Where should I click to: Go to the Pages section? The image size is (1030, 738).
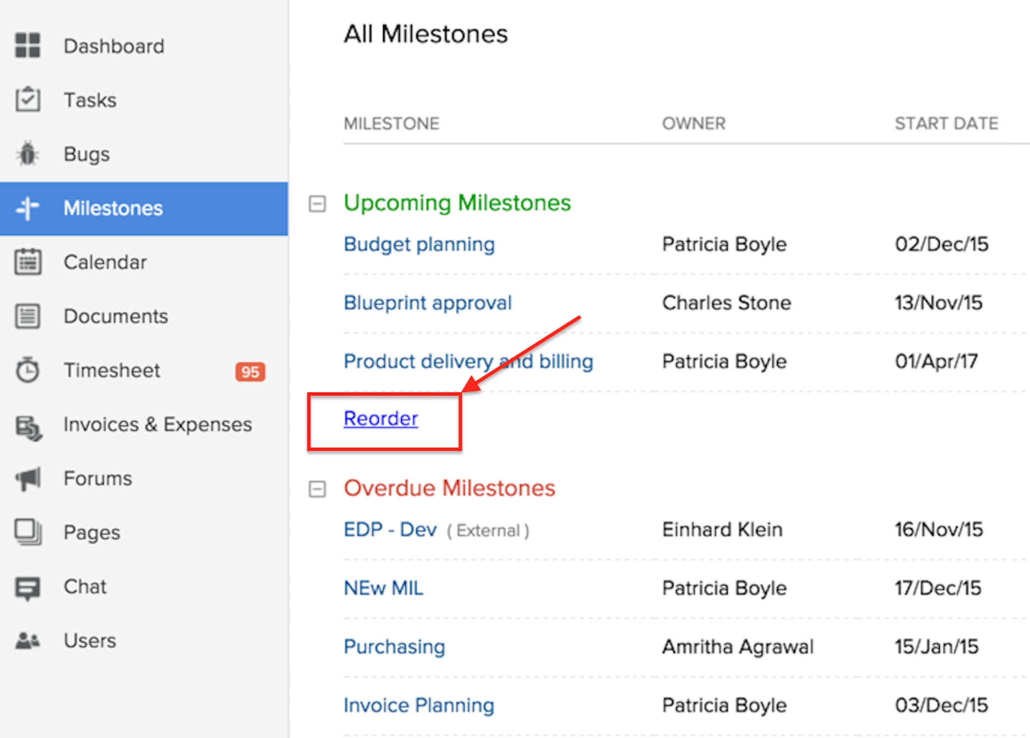[x=92, y=532]
